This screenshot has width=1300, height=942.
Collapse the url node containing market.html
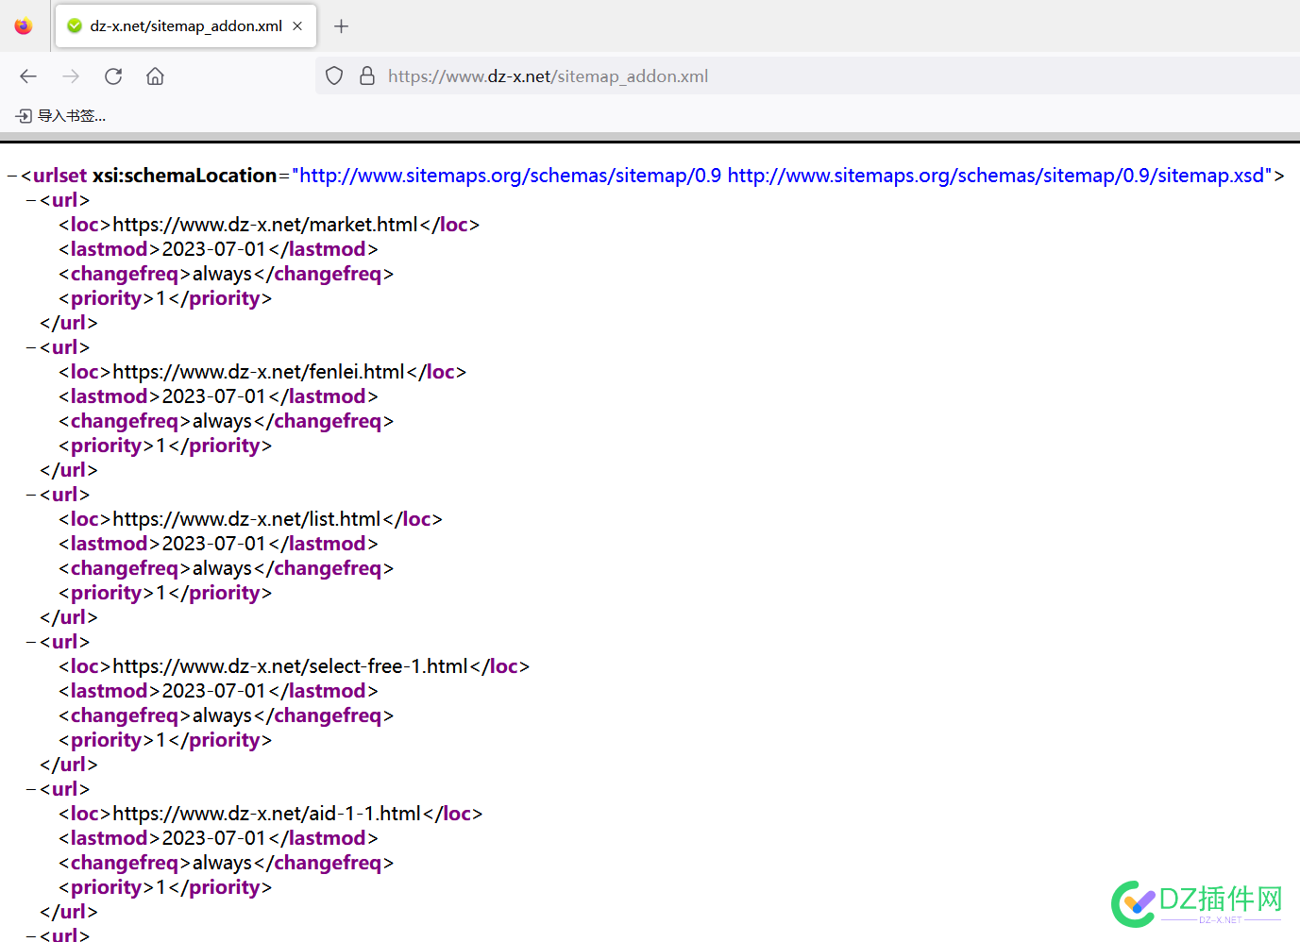[x=31, y=200]
